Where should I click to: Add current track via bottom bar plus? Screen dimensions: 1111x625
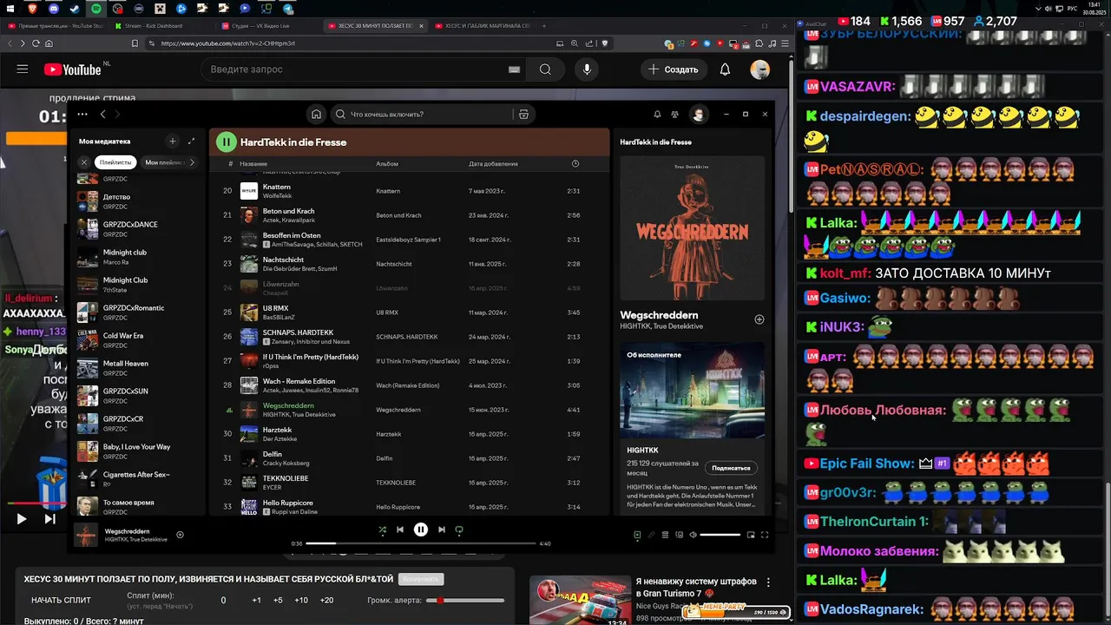pos(180,535)
